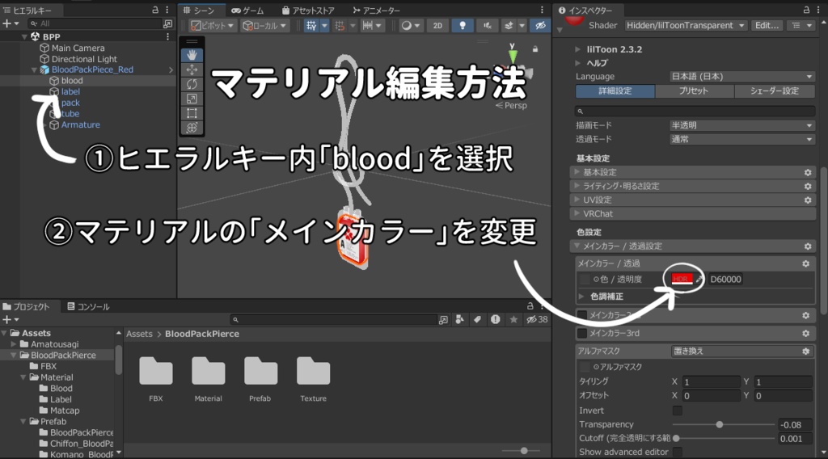The width and height of the screenshot is (828, 459).
Task: Select the Scale tool in scene toolbar
Action: [192, 99]
